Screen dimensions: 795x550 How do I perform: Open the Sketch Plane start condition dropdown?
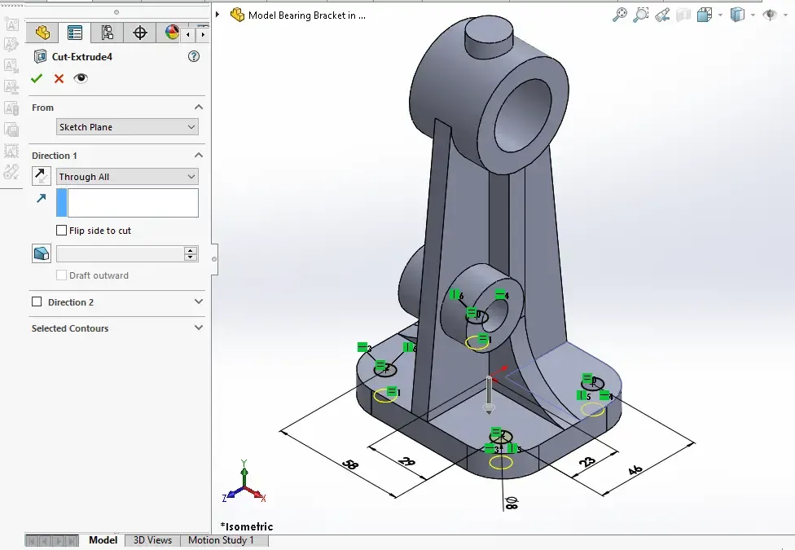(127, 127)
